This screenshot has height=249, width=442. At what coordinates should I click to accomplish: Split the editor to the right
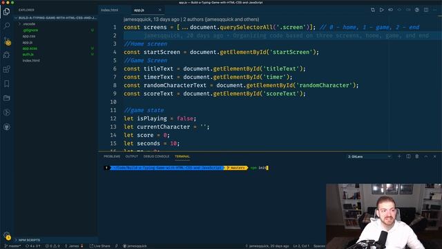[426, 10]
